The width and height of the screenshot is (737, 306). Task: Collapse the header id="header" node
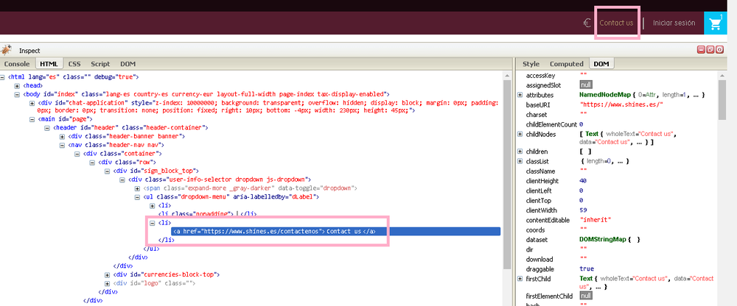(47, 128)
